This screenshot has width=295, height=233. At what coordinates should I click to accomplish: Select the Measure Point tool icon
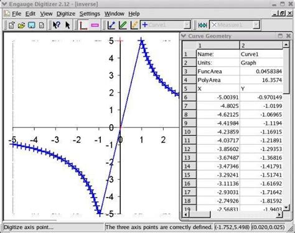click(202, 25)
